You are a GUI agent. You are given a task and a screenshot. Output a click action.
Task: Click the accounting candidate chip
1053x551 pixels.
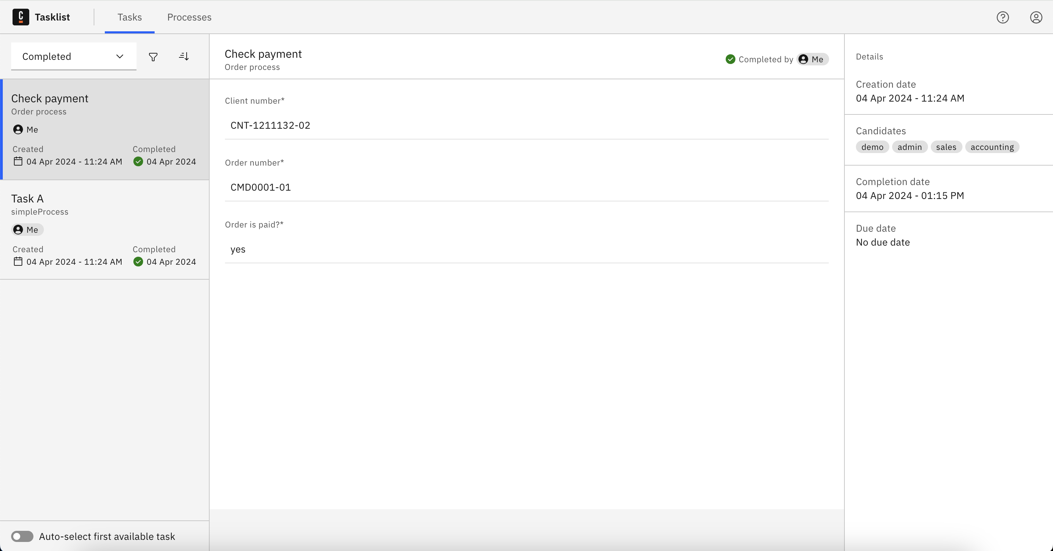point(992,147)
